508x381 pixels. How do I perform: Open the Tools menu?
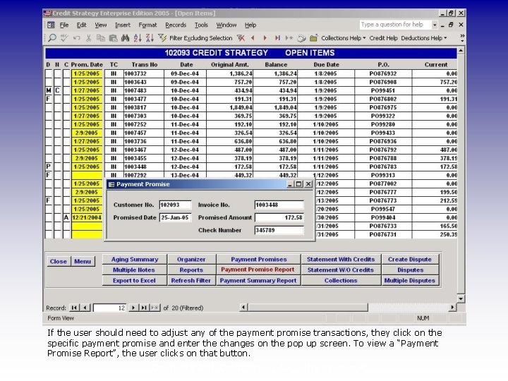(x=201, y=25)
